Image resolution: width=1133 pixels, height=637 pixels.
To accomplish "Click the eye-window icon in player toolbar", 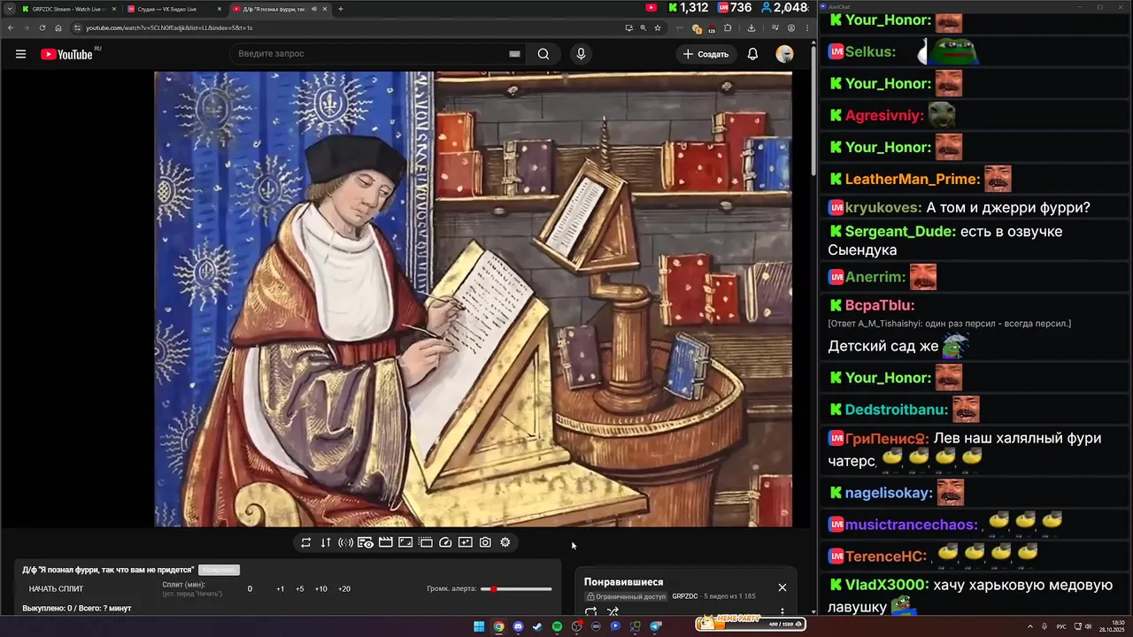I will point(366,542).
